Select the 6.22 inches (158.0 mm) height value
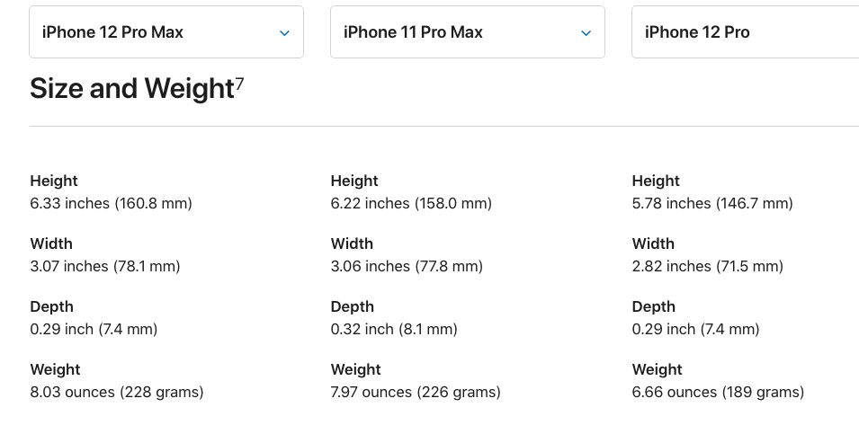The width and height of the screenshot is (859, 425). 411,203
